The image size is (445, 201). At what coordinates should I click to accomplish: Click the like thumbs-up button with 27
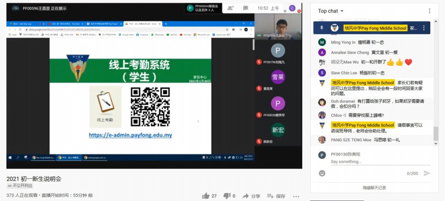209,196
